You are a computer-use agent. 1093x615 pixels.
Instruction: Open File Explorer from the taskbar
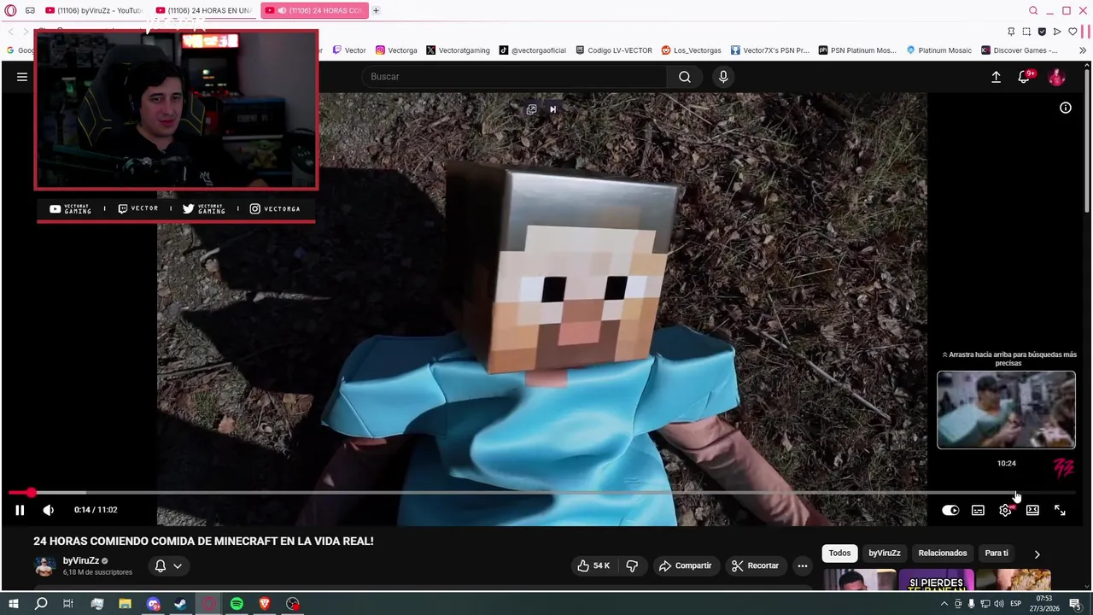125,604
